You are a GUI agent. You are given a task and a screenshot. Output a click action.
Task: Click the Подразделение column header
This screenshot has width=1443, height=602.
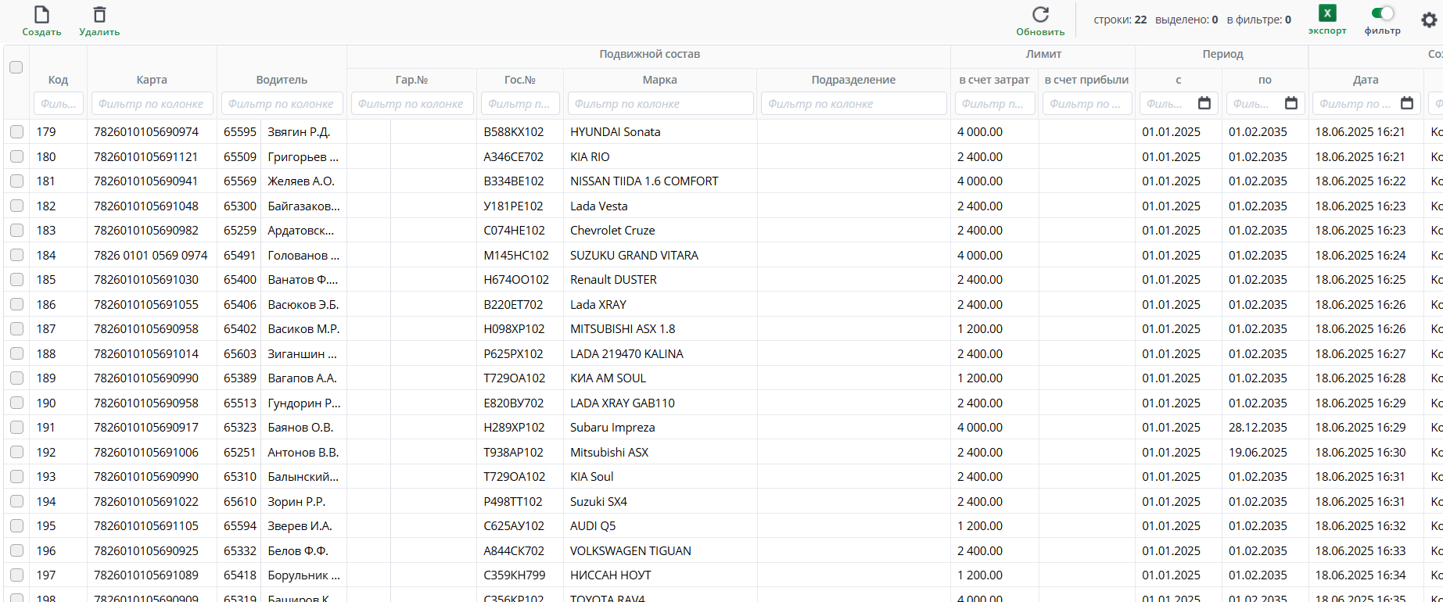pyautogui.click(x=853, y=80)
